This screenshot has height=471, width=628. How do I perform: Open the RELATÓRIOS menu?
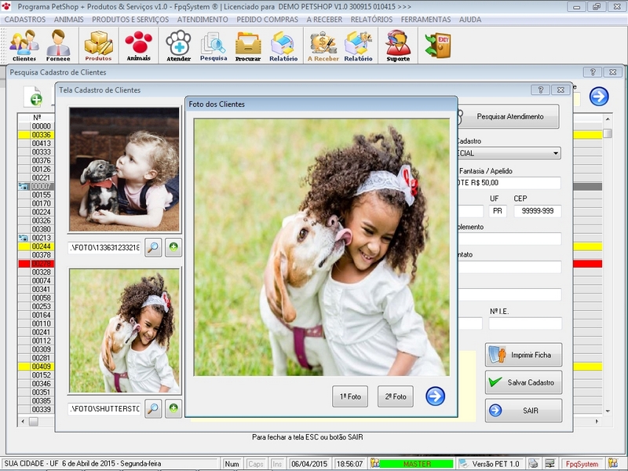[x=371, y=20]
